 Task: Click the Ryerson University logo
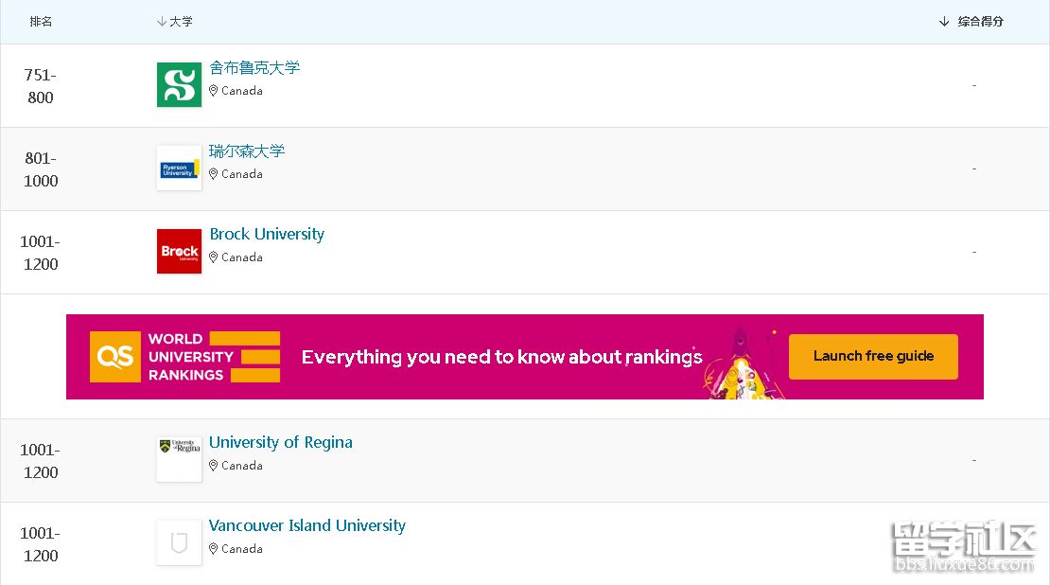(179, 168)
